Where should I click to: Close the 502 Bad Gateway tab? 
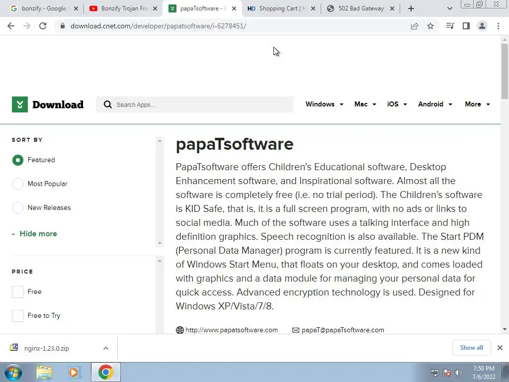pyautogui.click(x=392, y=8)
